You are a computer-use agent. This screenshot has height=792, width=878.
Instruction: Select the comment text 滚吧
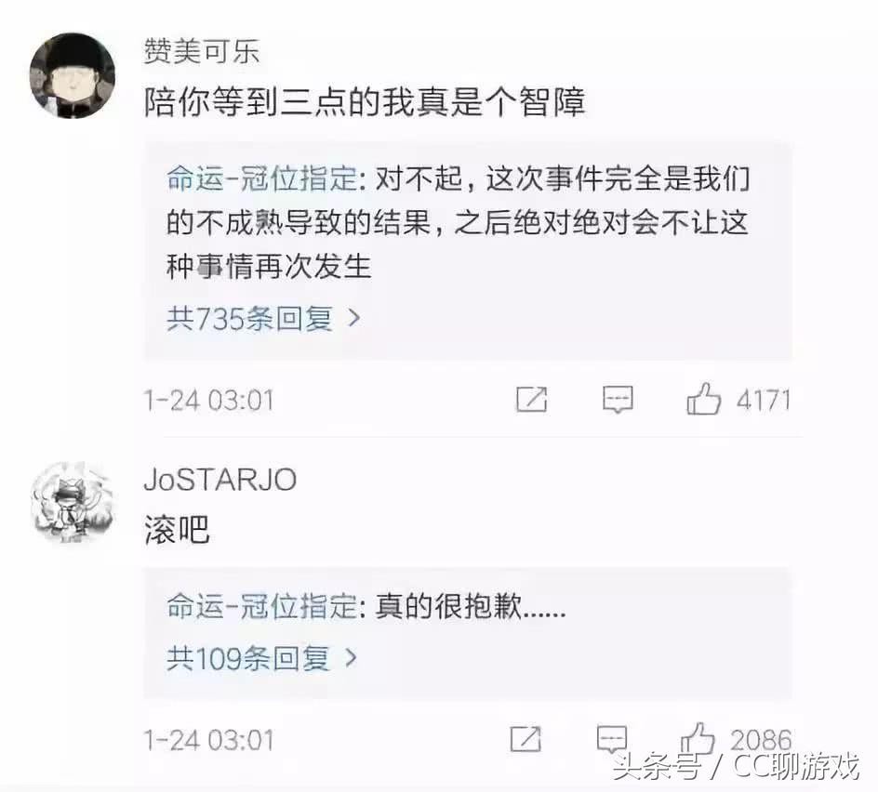click(177, 529)
